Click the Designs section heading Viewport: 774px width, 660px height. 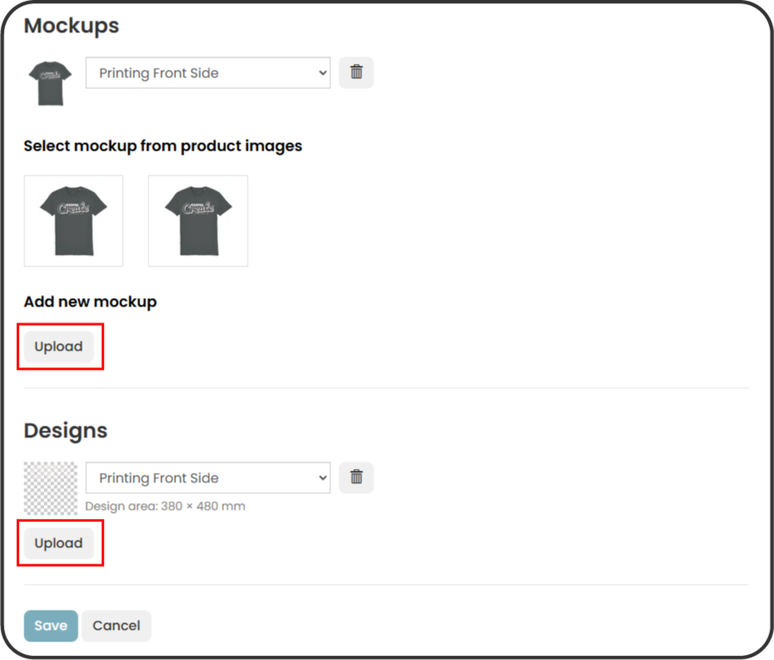point(65,430)
